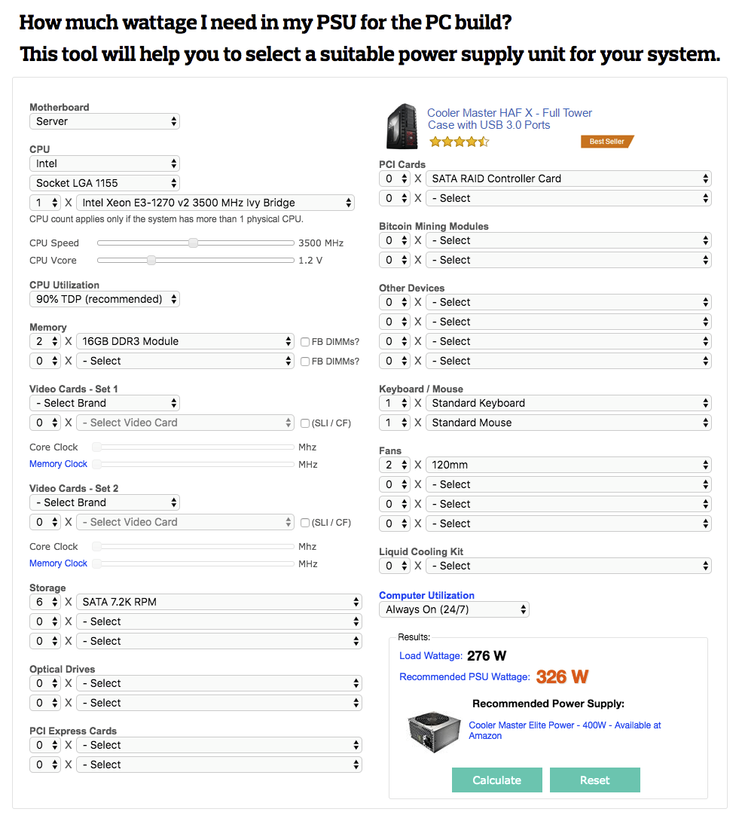Expand the Computer Utilization Always On dropdown
The height and width of the screenshot is (815, 739).
pyautogui.click(x=454, y=609)
